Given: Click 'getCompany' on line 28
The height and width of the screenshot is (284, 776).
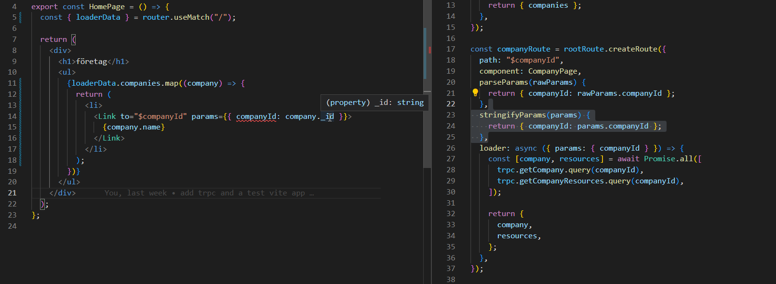Looking at the screenshot, I should click(x=541, y=170).
